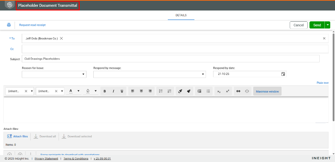The height and width of the screenshot is (162, 335).
Task: Click the Cc label link
Action: point(12,49)
